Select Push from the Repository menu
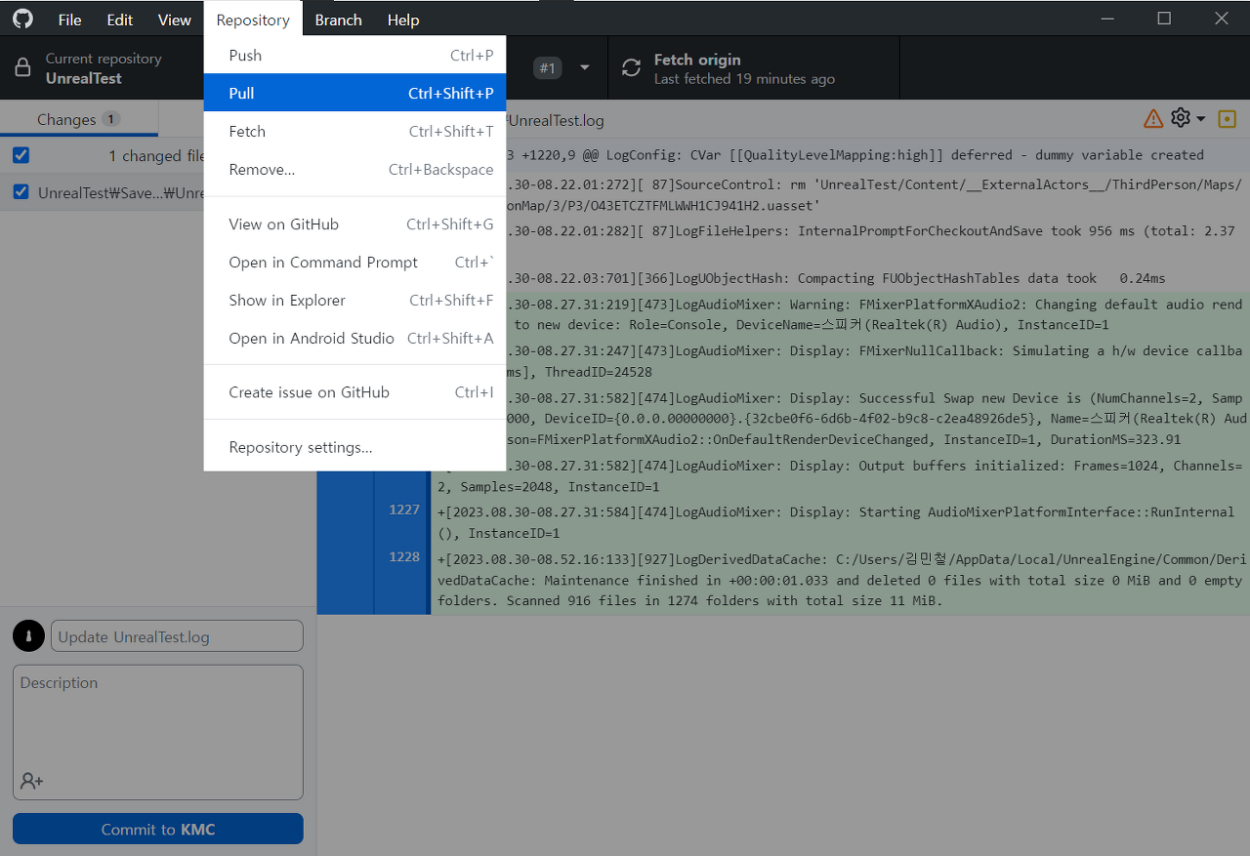This screenshot has width=1250, height=856. click(x=354, y=56)
